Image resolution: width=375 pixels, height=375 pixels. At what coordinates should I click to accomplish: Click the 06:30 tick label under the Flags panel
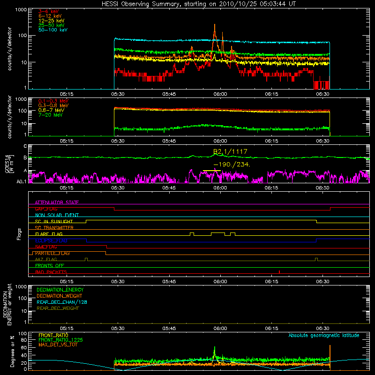tap(322, 282)
